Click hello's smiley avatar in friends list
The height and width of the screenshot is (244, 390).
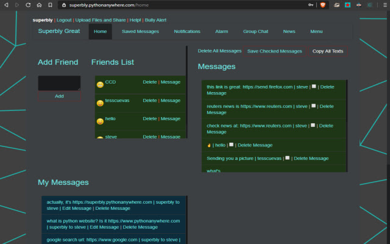pyautogui.click(x=100, y=121)
